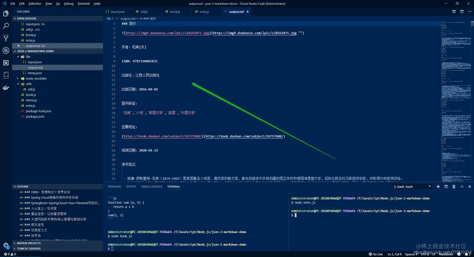Open the editor More Actions menu
Viewport: 474px width, 257px height.
(470, 12)
